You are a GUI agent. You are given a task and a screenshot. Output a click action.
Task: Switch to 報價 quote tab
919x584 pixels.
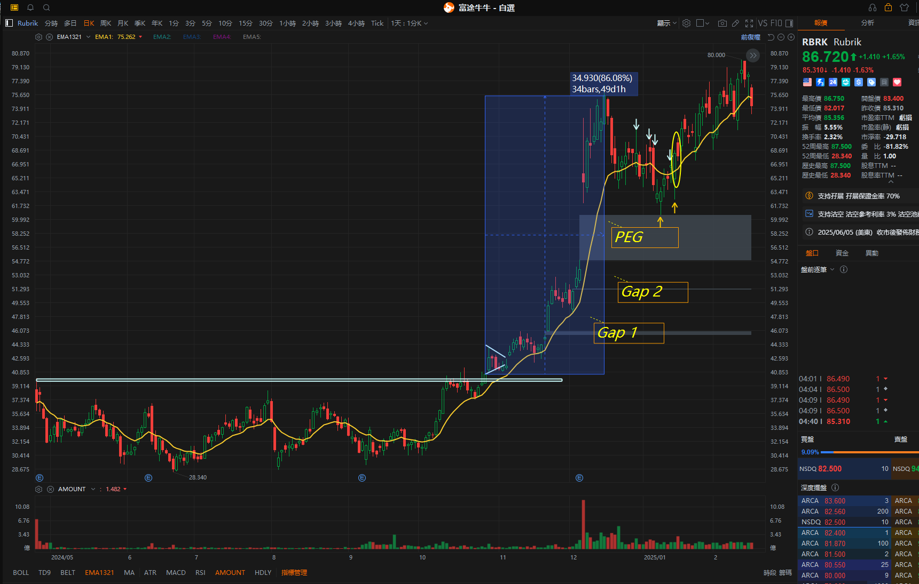(x=821, y=23)
